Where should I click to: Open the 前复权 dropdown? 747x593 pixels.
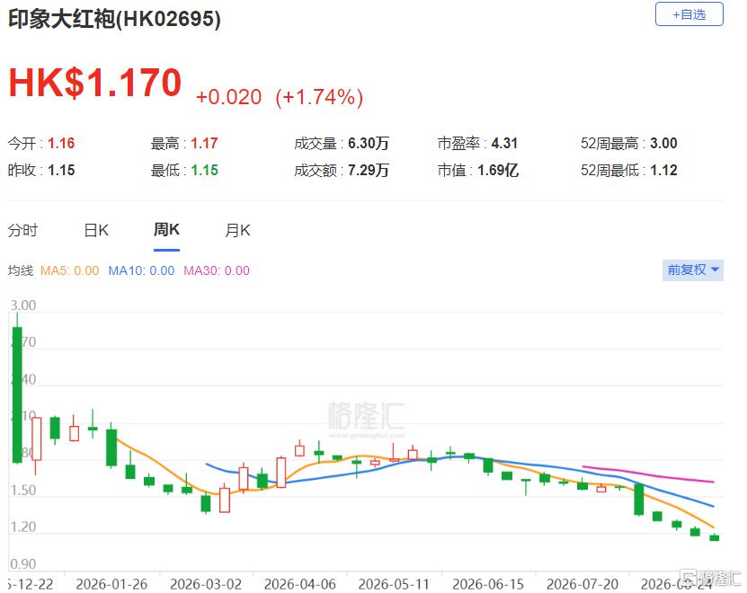pyautogui.click(x=693, y=270)
